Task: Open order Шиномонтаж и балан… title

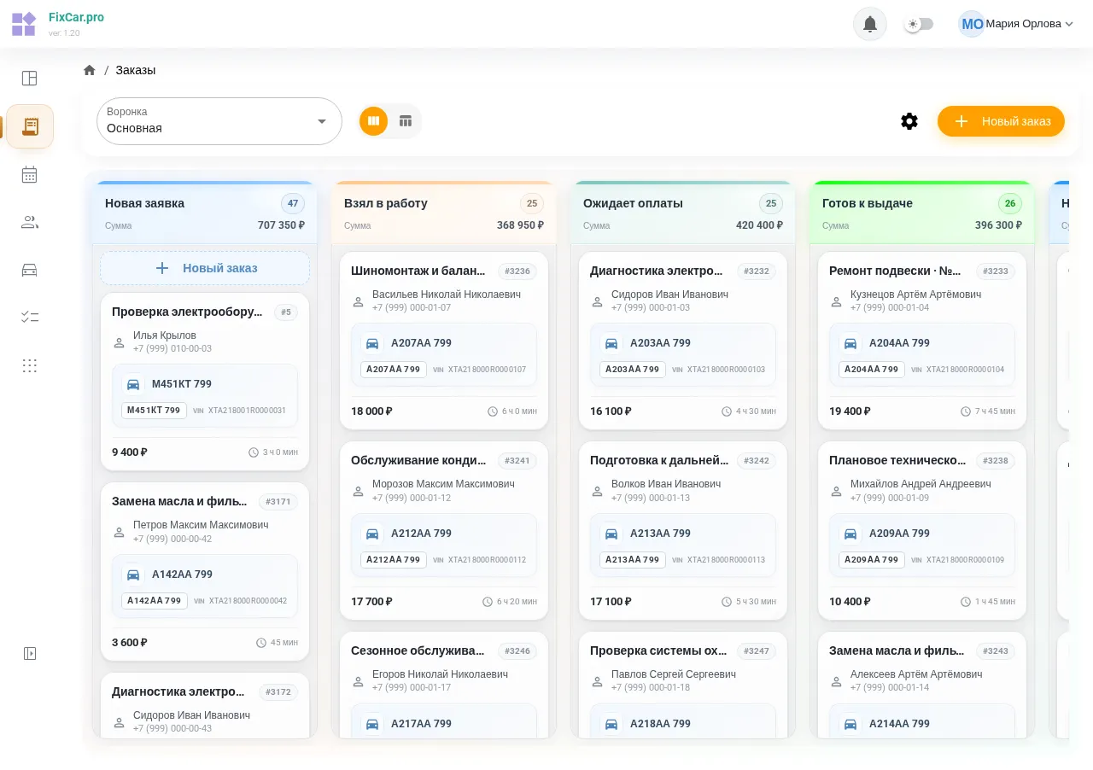Action: coord(419,271)
